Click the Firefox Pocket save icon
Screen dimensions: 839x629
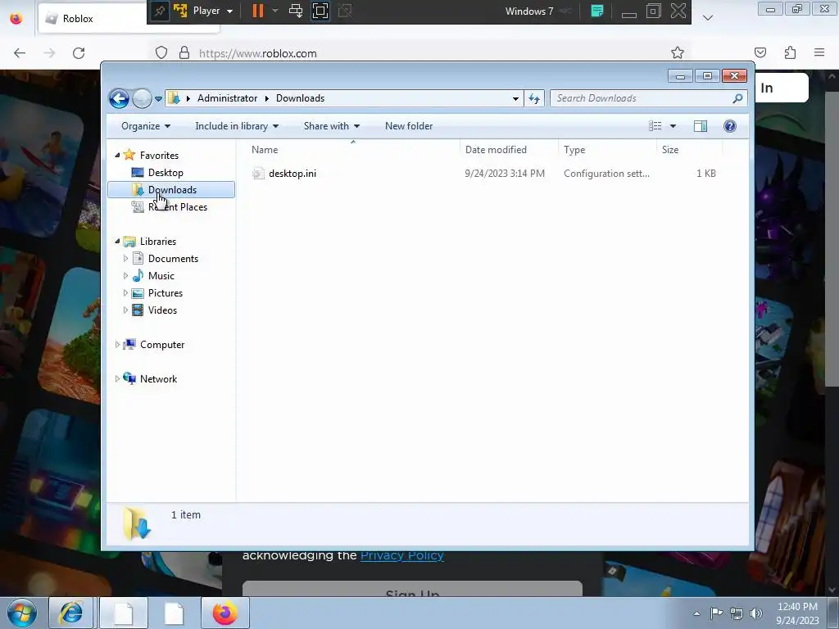[760, 52]
